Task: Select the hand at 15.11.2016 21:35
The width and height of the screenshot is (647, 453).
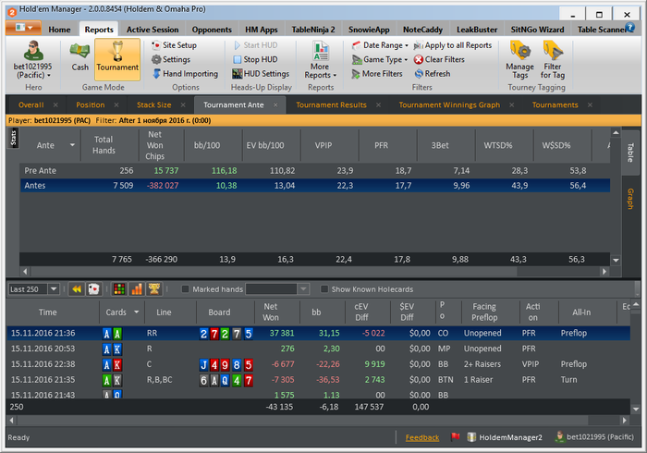Action: click(x=318, y=380)
